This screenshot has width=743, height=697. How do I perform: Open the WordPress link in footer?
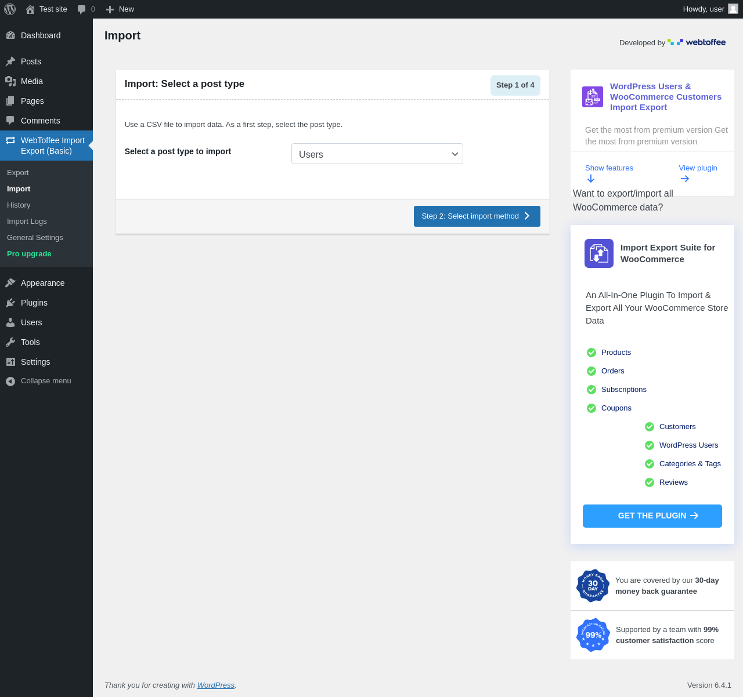coord(216,685)
